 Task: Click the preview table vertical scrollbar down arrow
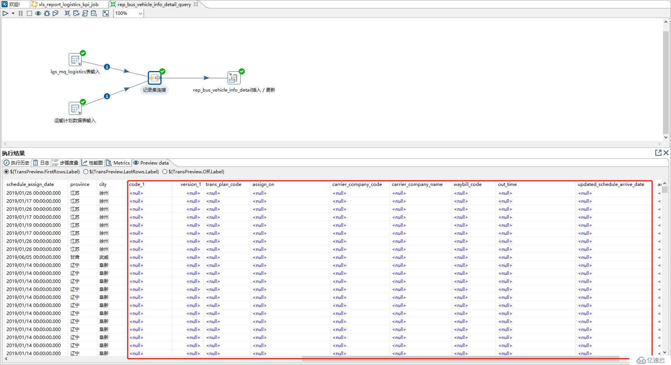(665, 352)
